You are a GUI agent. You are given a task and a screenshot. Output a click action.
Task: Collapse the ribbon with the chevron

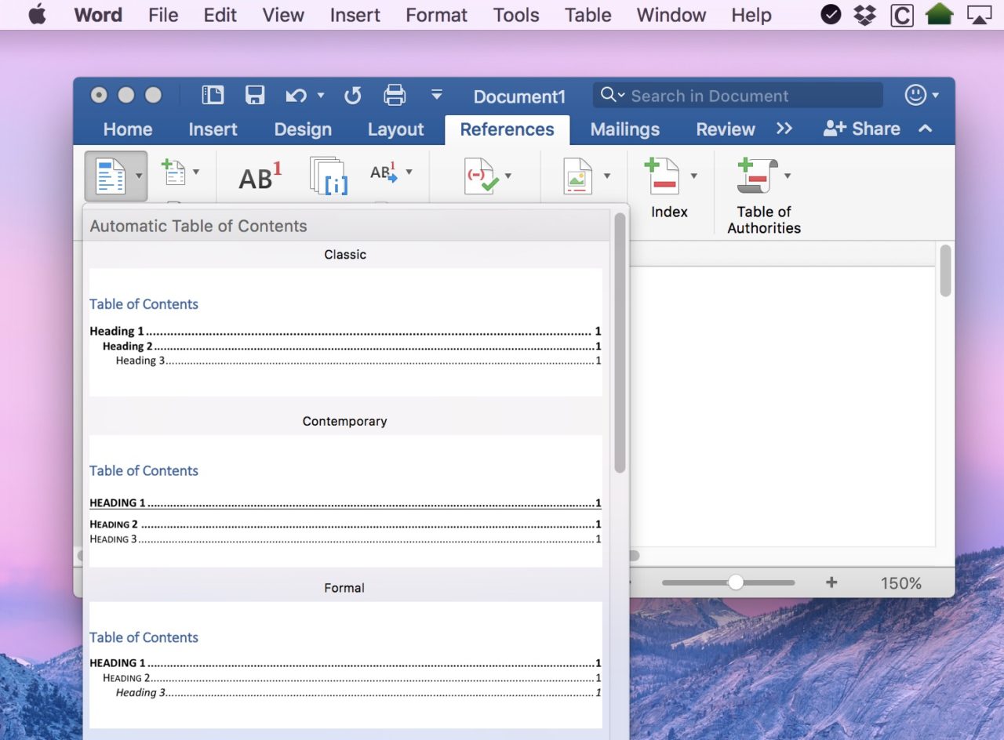click(x=926, y=129)
